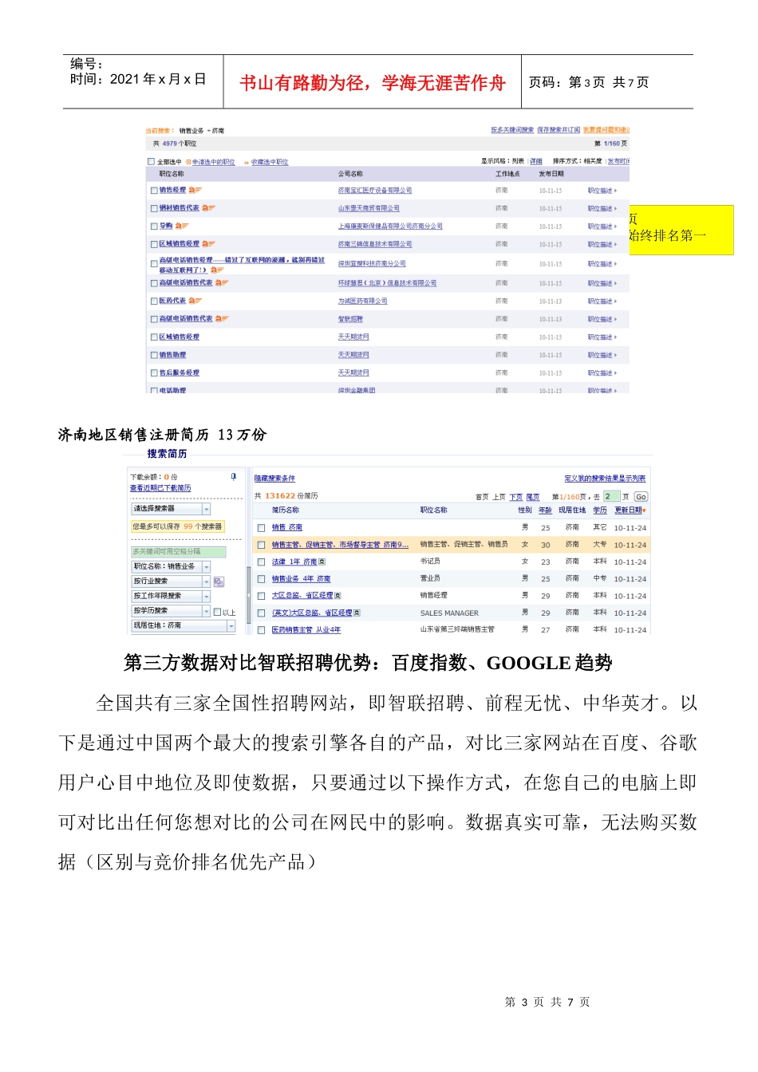Switch display style to 详细
This screenshot has width=758, height=1072.
click(x=536, y=162)
